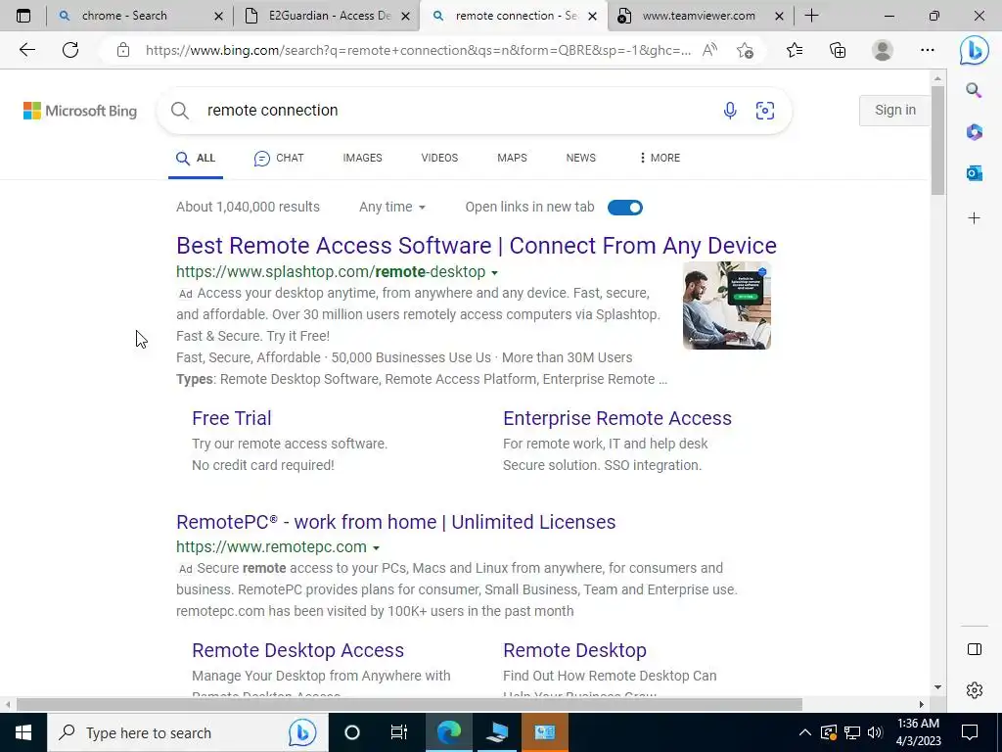This screenshot has width=1002, height=752.
Task: Click the Splashtop ad thumbnail image
Action: click(x=727, y=305)
